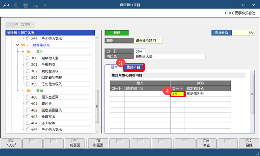Click the F10 中止 button

[x=206, y=143]
